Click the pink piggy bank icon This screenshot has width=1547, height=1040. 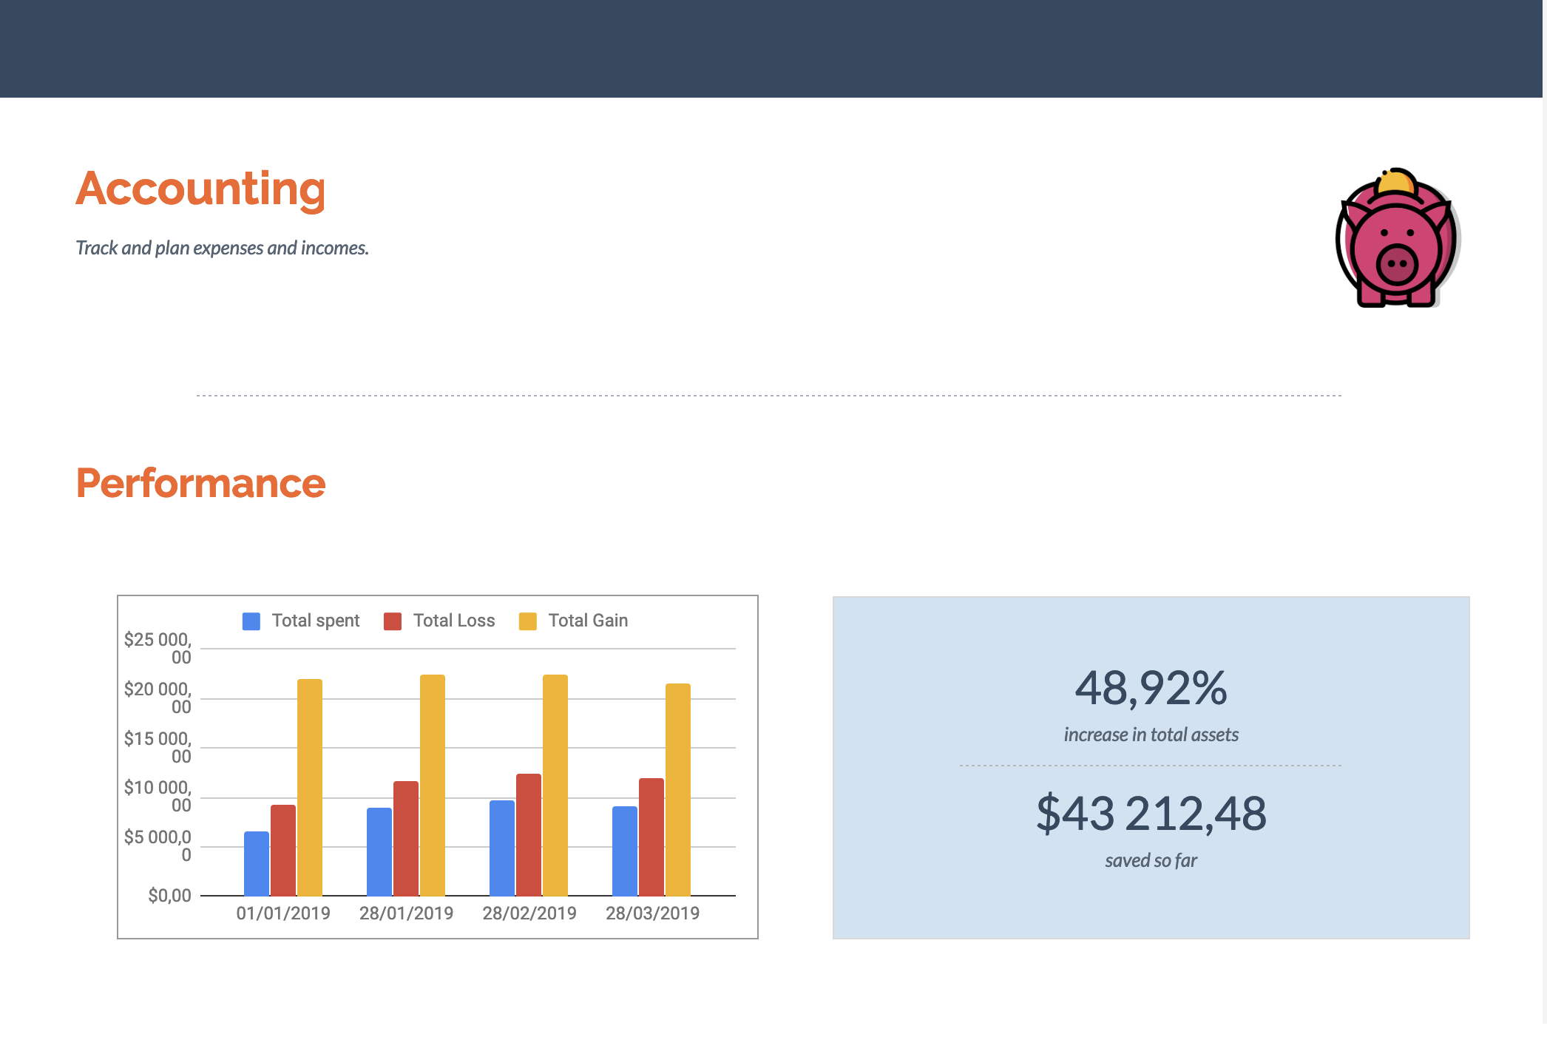1396,240
